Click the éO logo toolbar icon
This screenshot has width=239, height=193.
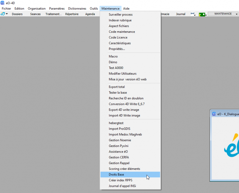3,14
